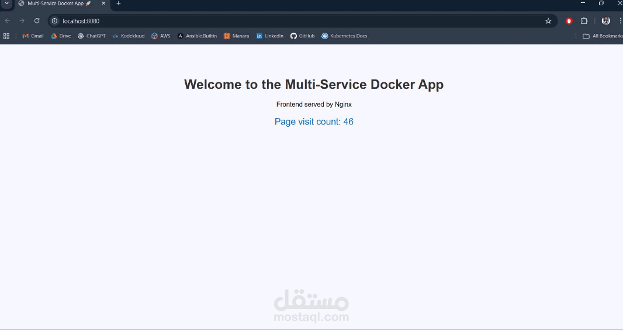Go back with the back arrow
This screenshot has height=330, width=623.
click(x=8, y=21)
